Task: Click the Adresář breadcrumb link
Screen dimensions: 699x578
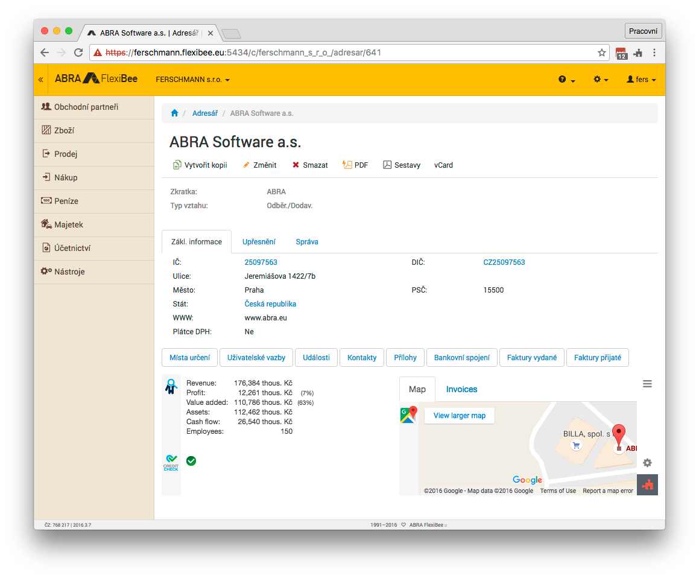Action: [x=205, y=113]
